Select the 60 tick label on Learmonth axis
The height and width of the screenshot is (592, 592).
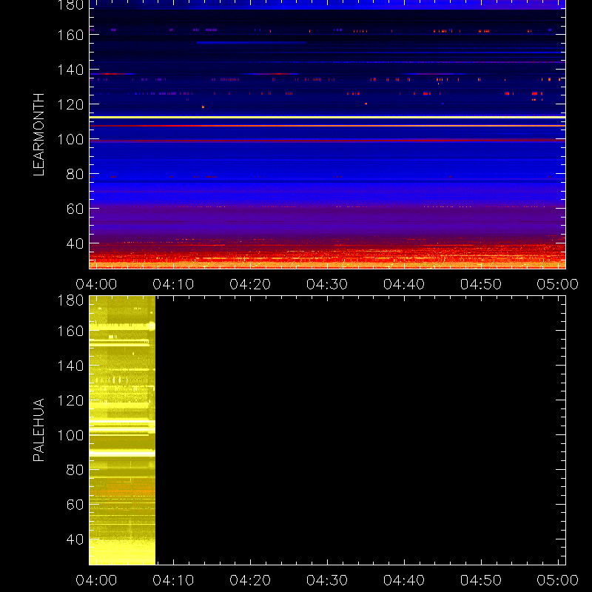[75, 209]
